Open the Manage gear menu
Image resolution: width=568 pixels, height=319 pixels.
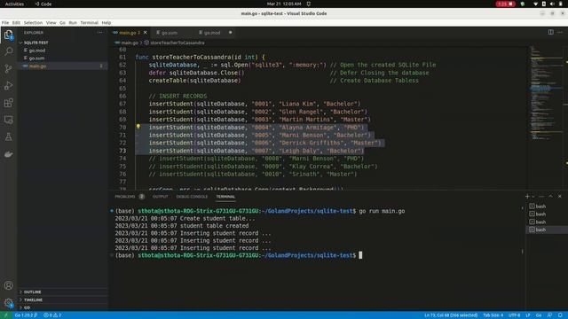pos(8,303)
